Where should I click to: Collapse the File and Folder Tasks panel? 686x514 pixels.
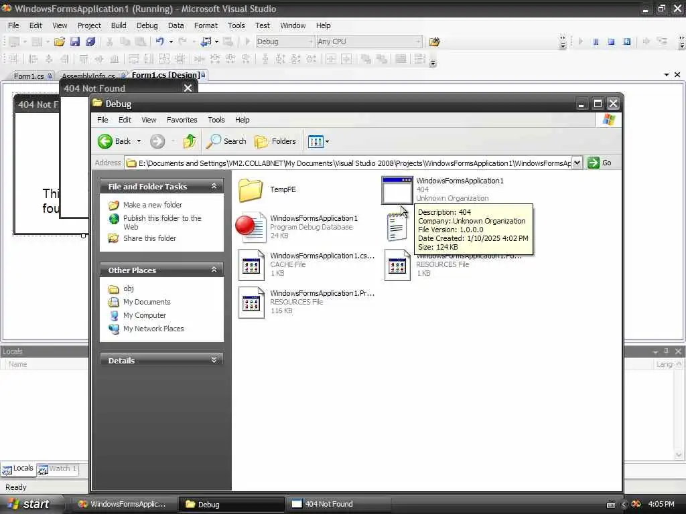pyautogui.click(x=214, y=186)
